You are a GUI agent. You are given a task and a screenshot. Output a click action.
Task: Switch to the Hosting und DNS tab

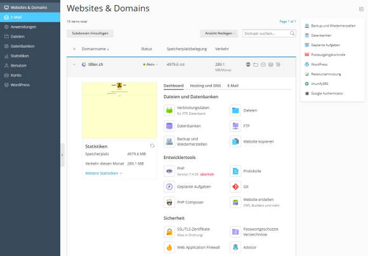click(x=206, y=86)
